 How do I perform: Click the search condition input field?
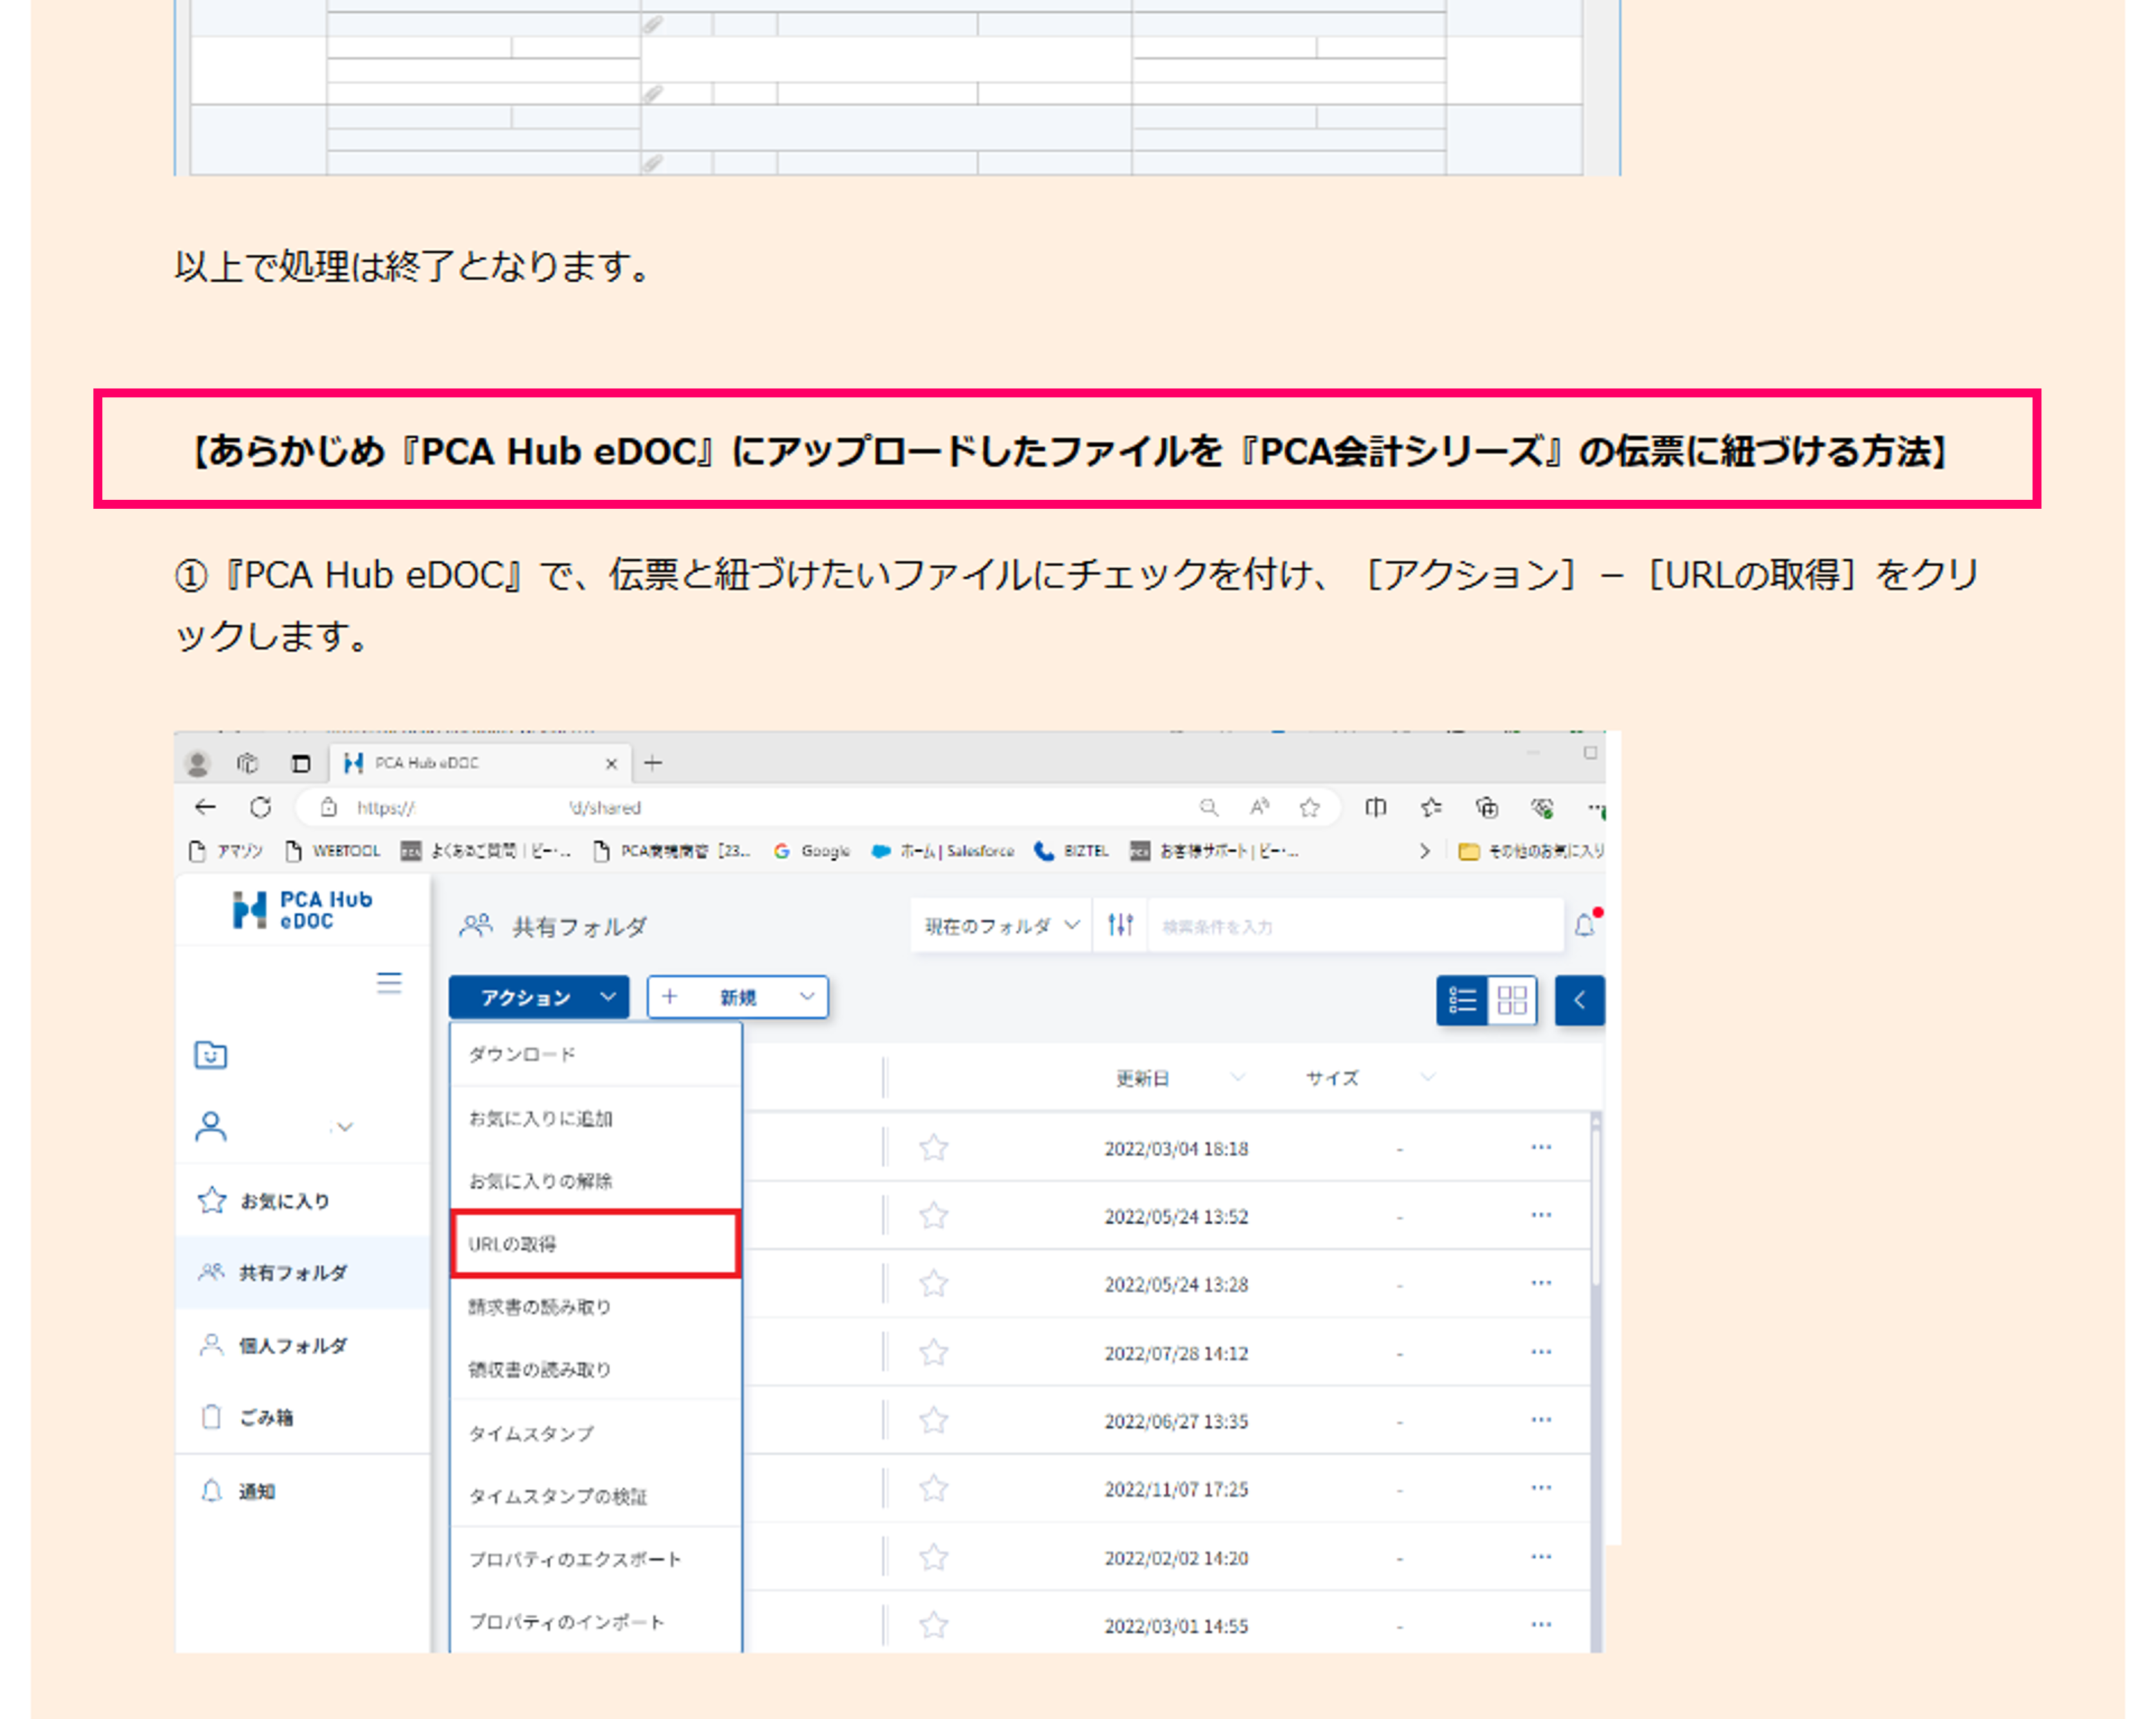(1350, 927)
